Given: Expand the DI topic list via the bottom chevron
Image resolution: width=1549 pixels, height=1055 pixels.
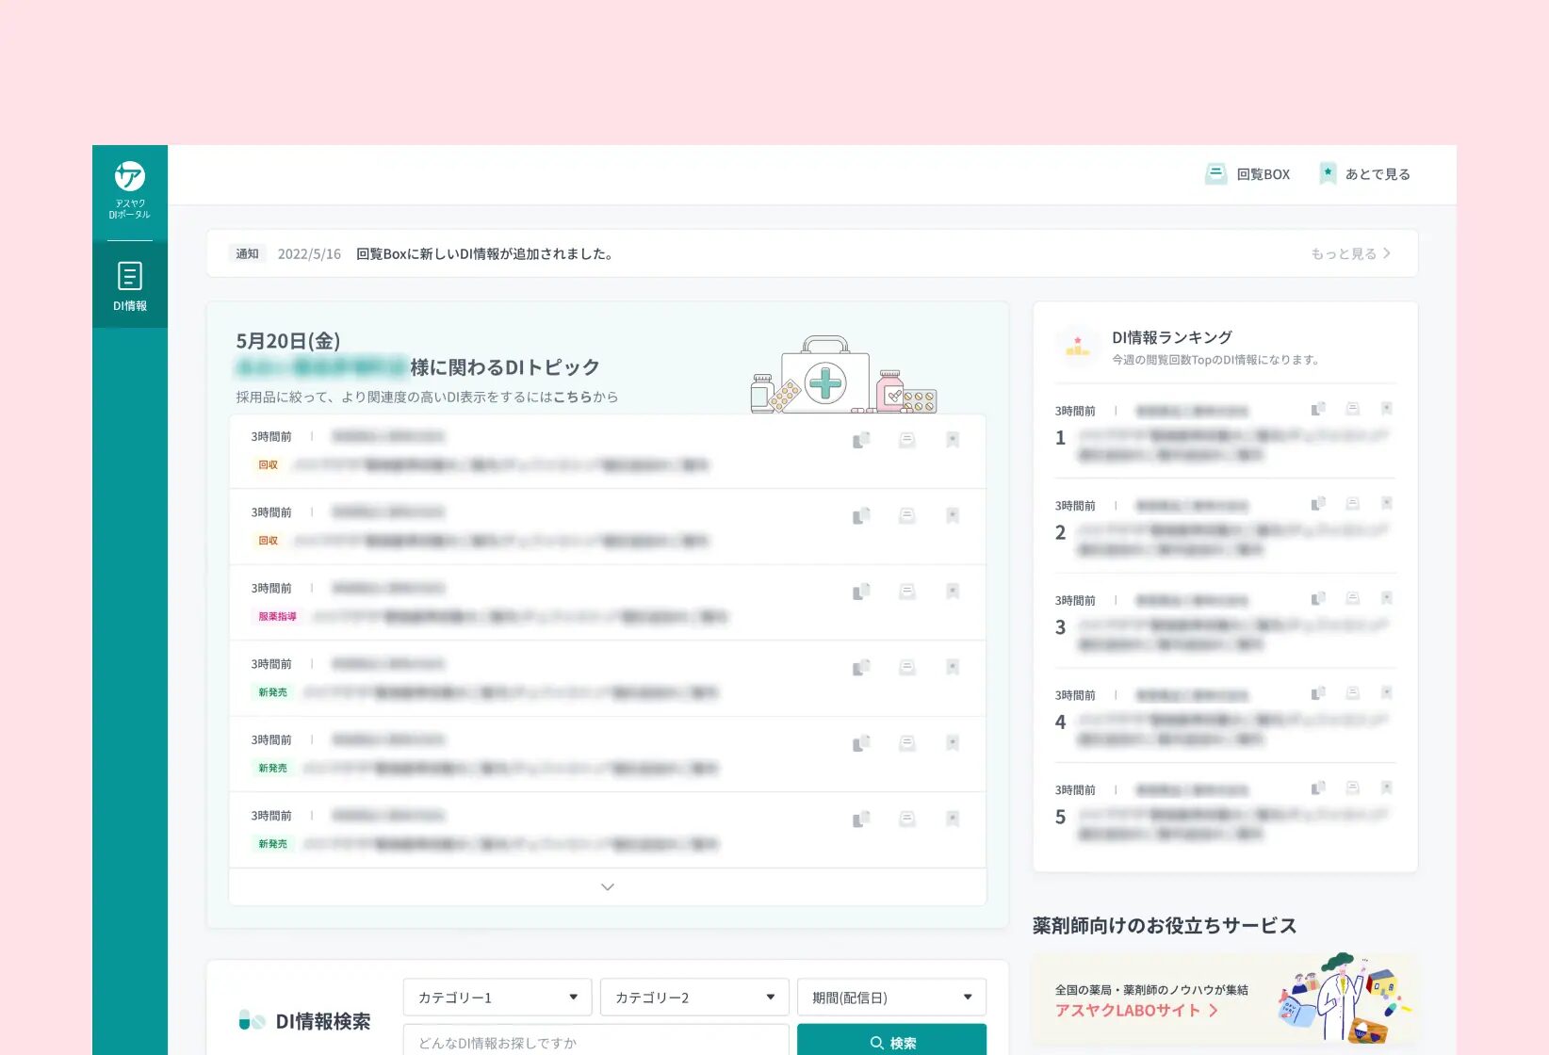Looking at the screenshot, I should pos(608,886).
